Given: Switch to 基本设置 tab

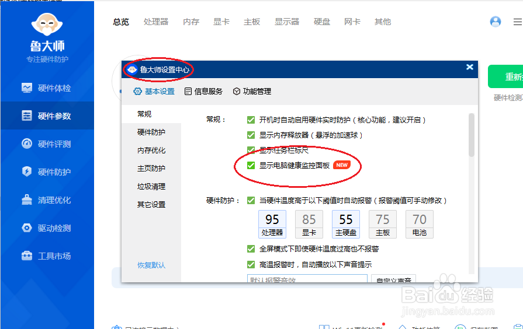Looking at the screenshot, I should (154, 91).
